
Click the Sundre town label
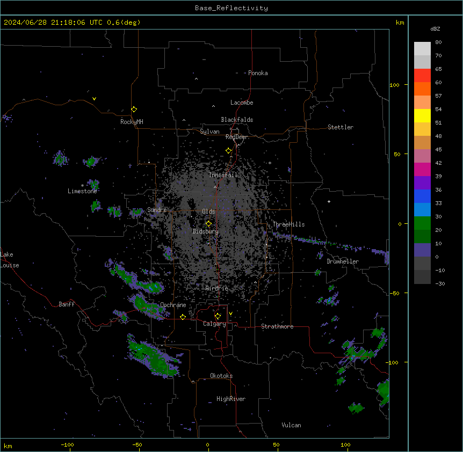tap(157, 210)
